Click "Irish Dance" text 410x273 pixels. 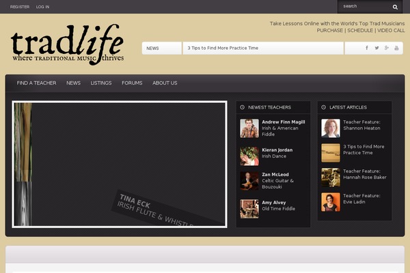pos(274,156)
